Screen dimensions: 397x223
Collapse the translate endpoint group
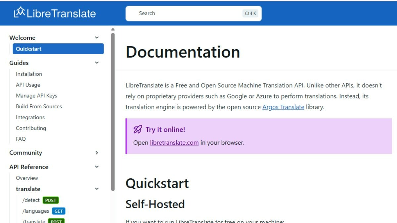pyautogui.click(x=97, y=189)
